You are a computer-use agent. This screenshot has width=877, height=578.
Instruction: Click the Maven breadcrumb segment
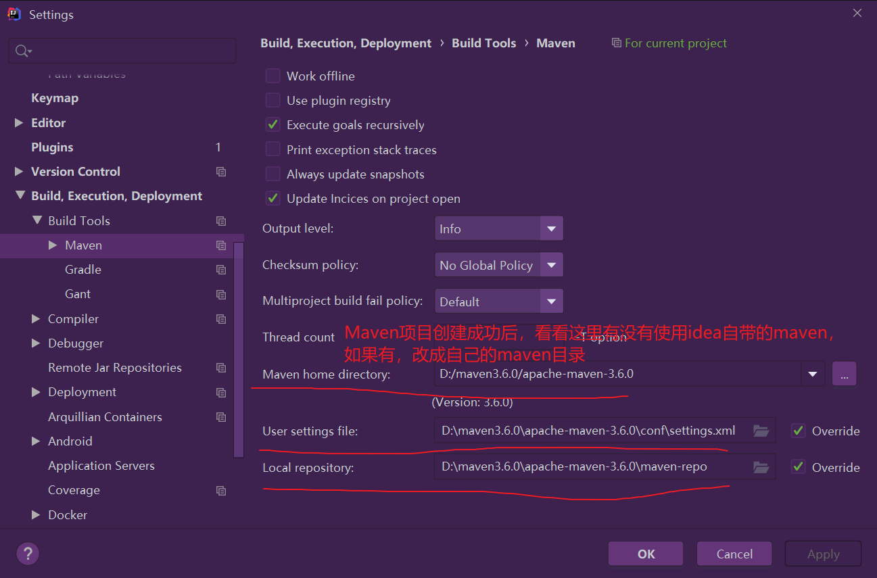tap(556, 43)
